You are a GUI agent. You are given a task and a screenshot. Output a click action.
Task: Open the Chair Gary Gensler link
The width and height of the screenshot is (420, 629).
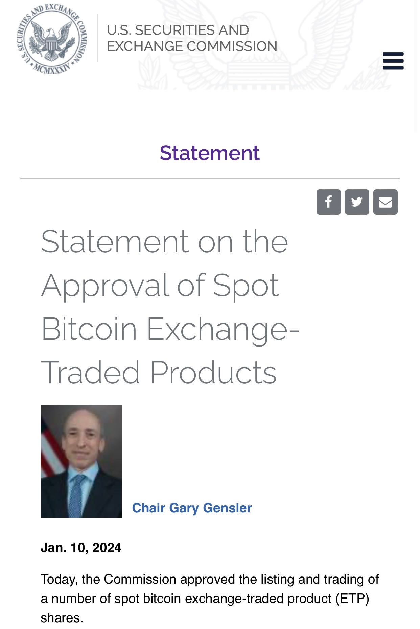click(192, 508)
